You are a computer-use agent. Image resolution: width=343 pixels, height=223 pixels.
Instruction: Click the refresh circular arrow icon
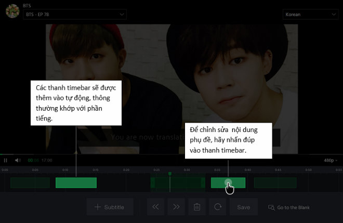point(218,207)
